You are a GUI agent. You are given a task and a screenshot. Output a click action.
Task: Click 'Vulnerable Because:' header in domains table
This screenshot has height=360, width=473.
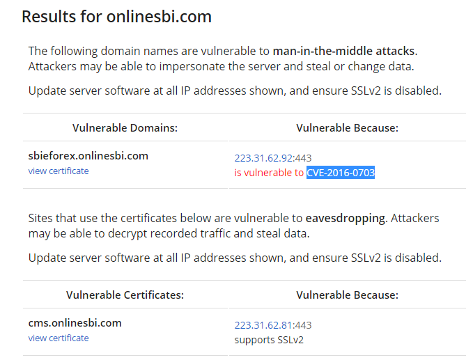347,127
